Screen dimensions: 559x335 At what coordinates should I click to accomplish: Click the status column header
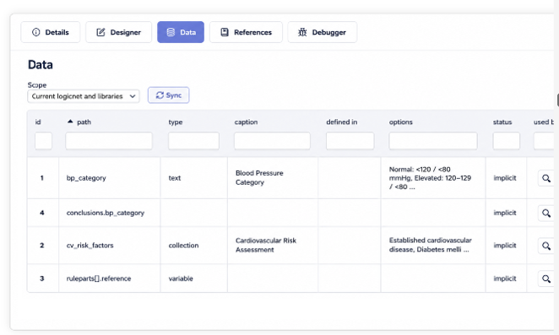[502, 122]
